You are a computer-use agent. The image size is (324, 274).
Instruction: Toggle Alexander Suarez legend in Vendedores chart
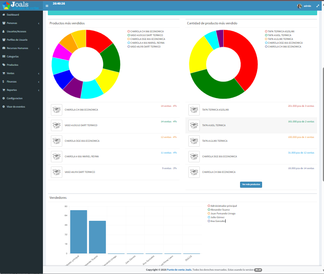pyautogui.click(x=219, y=210)
